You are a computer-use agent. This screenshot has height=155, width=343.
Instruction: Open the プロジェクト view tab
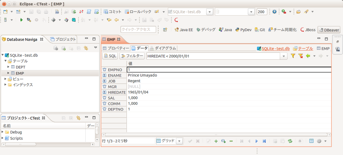(x=63, y=40)
